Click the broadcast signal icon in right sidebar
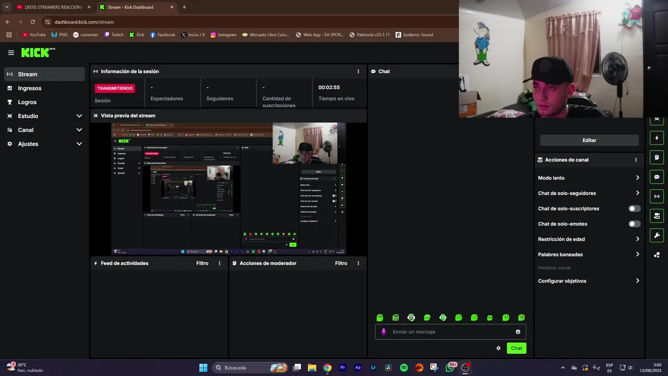The height and width of the screenshot is (376, 668). (657, 196)
